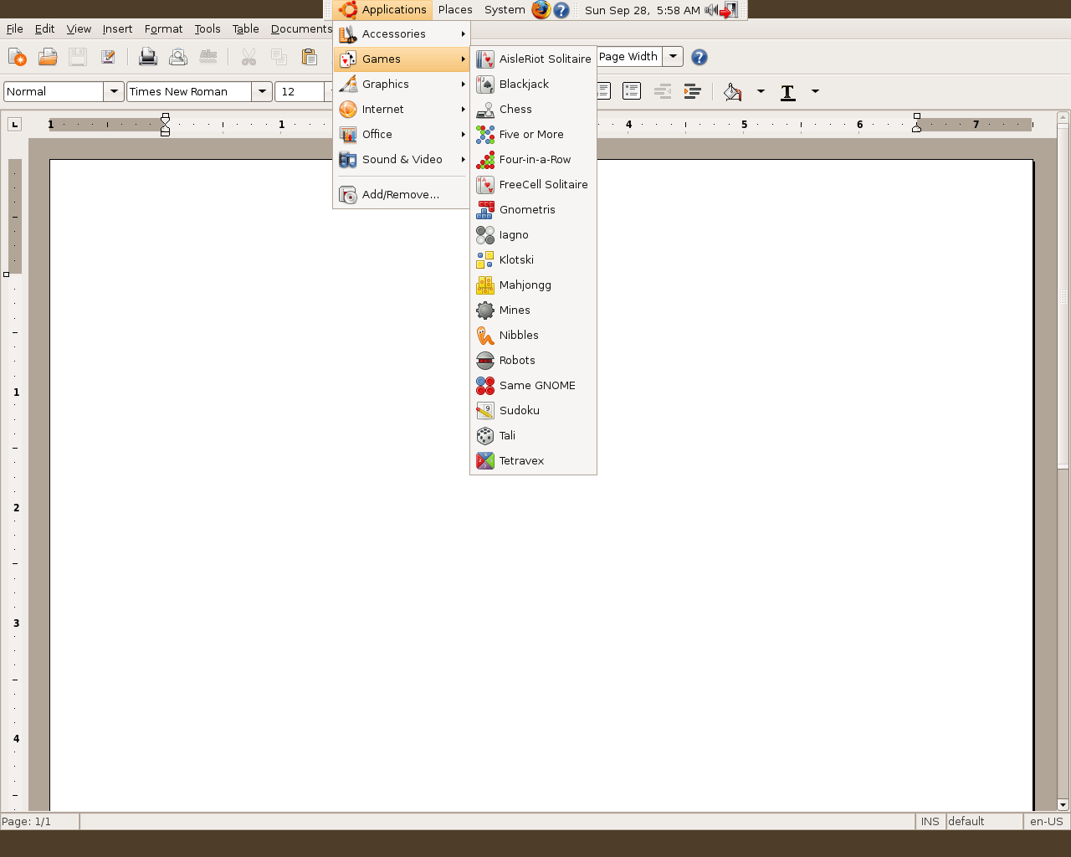Screen dimensions: 1071x857
Task: Open the Format menu
Action: pos(163,28)
